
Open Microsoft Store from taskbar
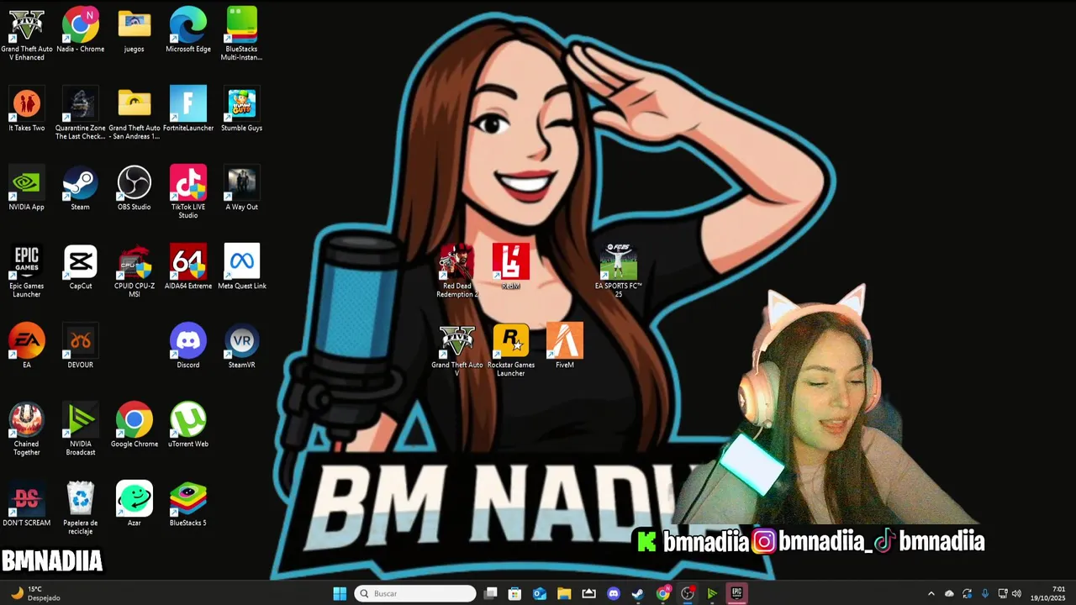pos(515,593)
